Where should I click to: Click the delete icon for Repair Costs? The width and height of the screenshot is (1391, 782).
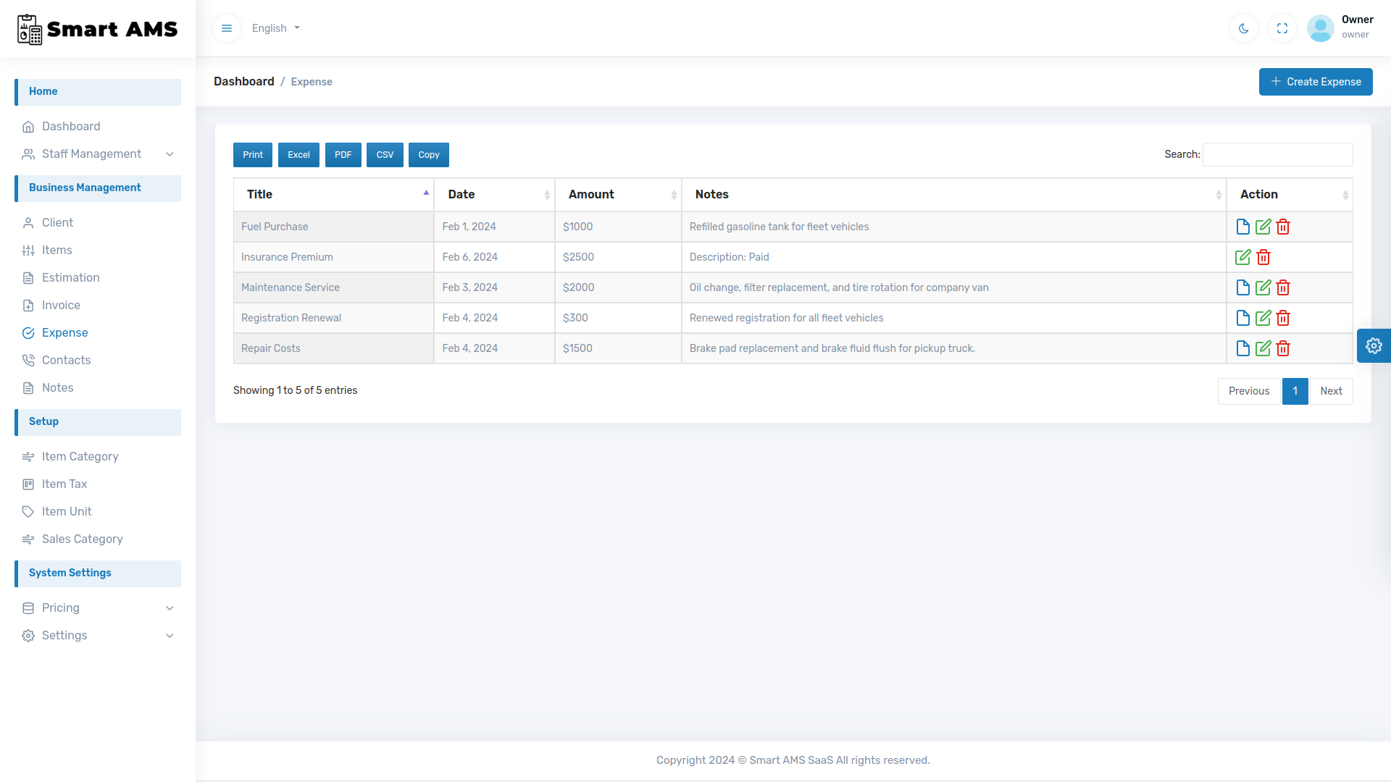[1282, 348]
